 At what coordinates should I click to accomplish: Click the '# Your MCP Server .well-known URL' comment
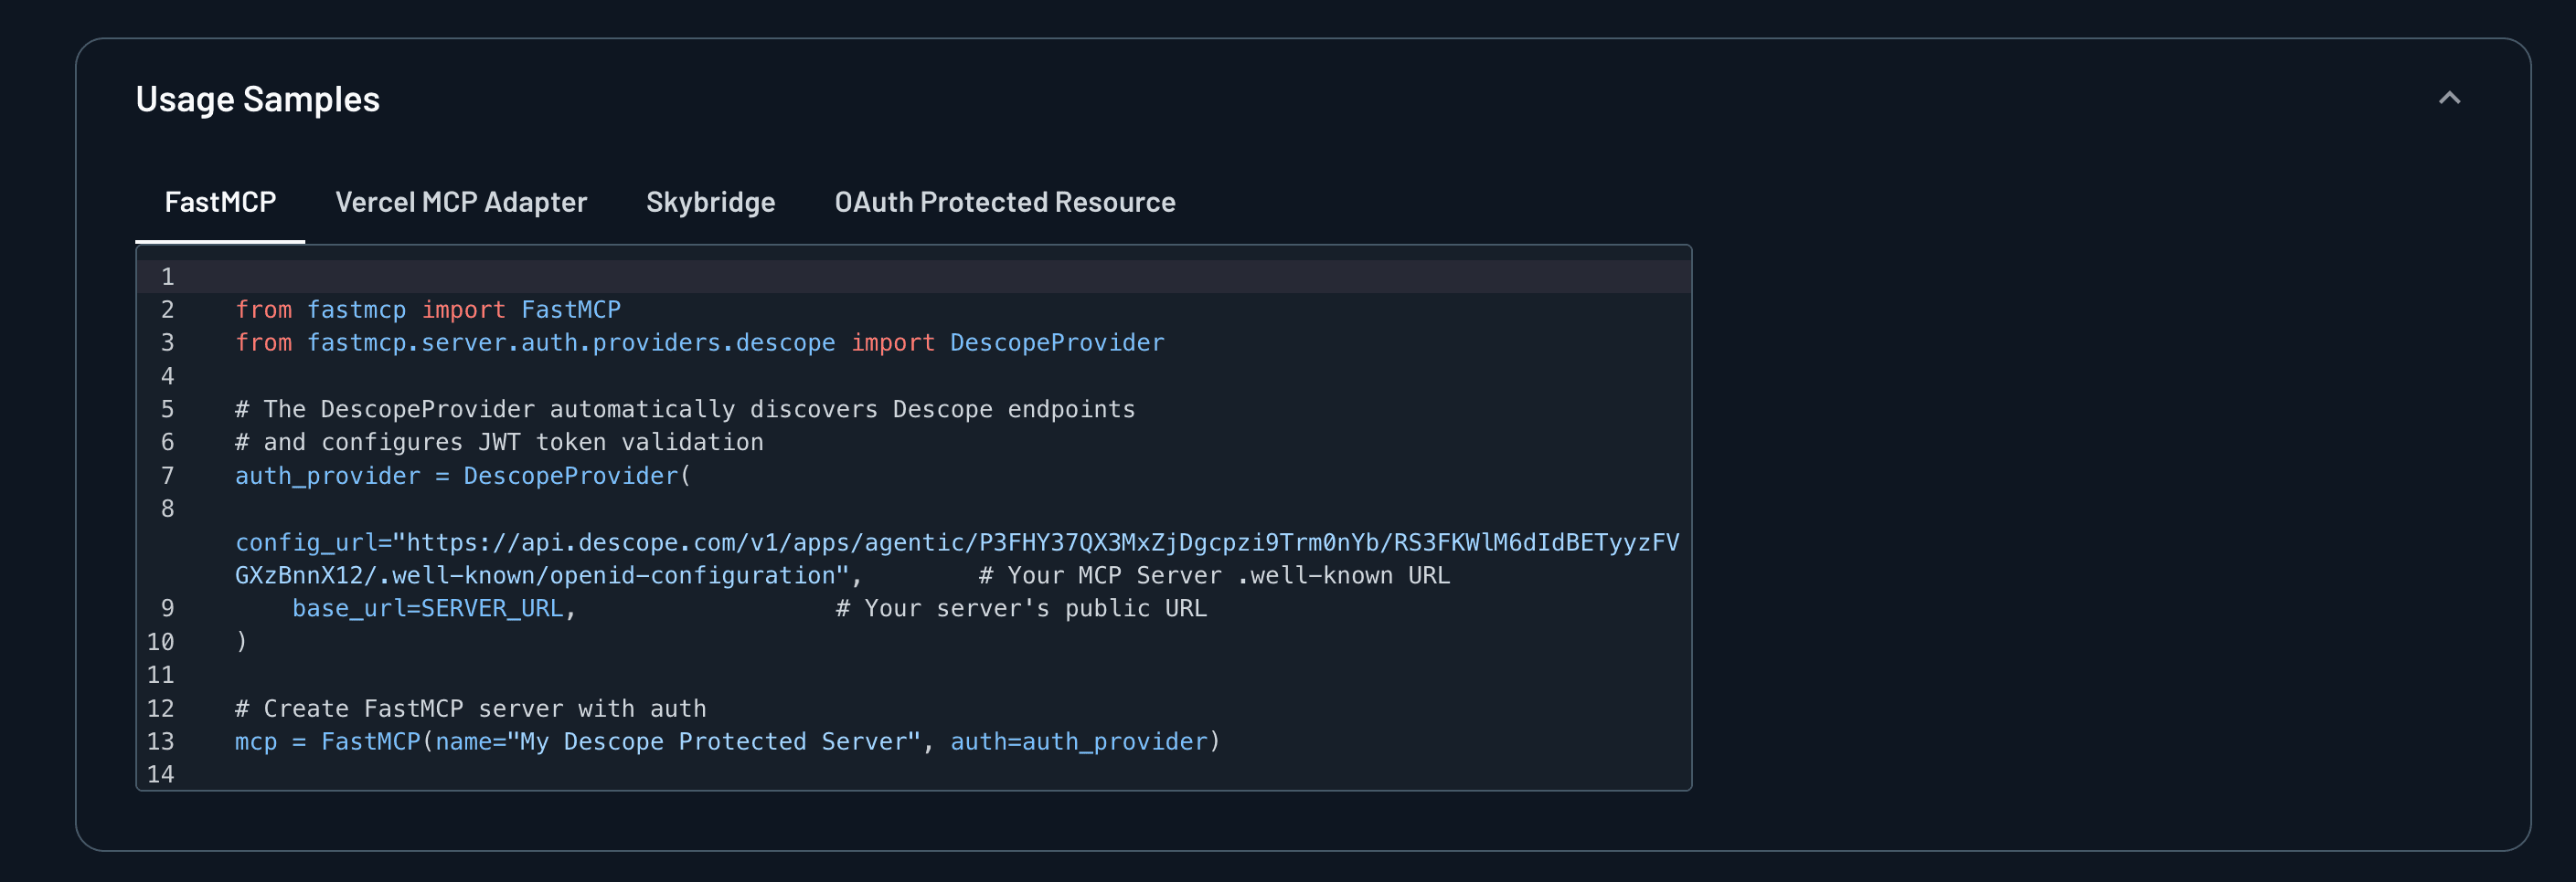[x=1214, y=575]
